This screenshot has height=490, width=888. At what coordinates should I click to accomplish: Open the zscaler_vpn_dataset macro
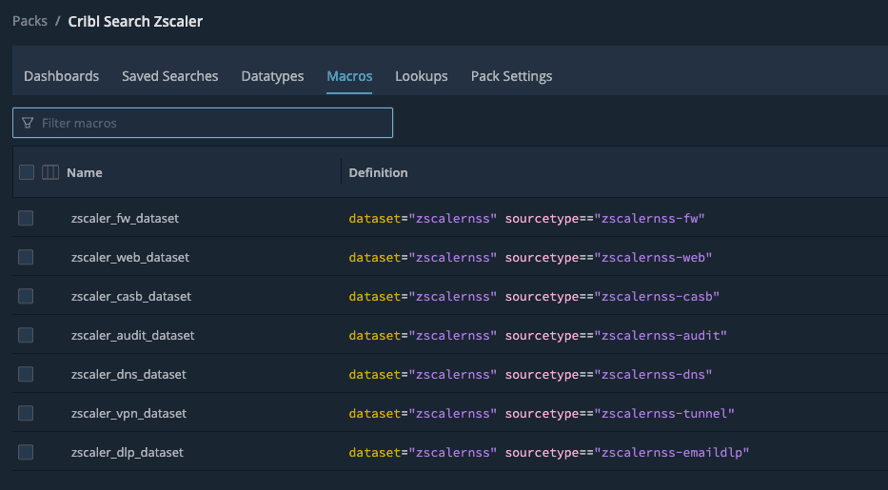pyautogui.click(x=128, y=413)
